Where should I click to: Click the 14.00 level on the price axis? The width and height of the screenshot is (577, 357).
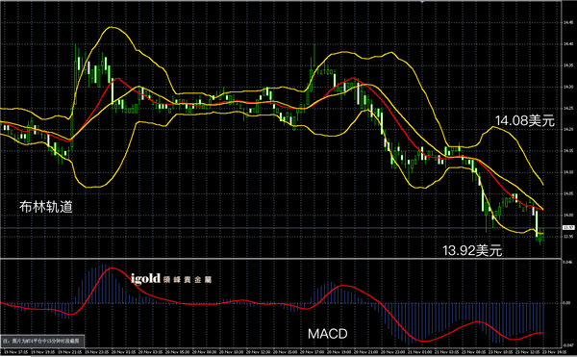click(567, 215)
